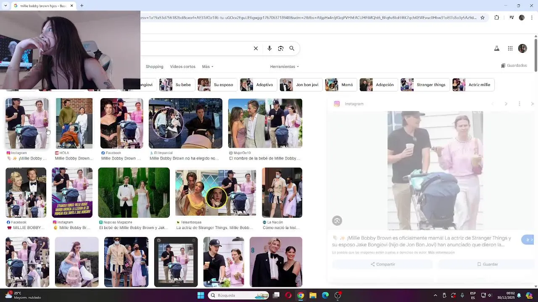Close the image preview panel
Viewport: 538px width, 302px height.
532,104
